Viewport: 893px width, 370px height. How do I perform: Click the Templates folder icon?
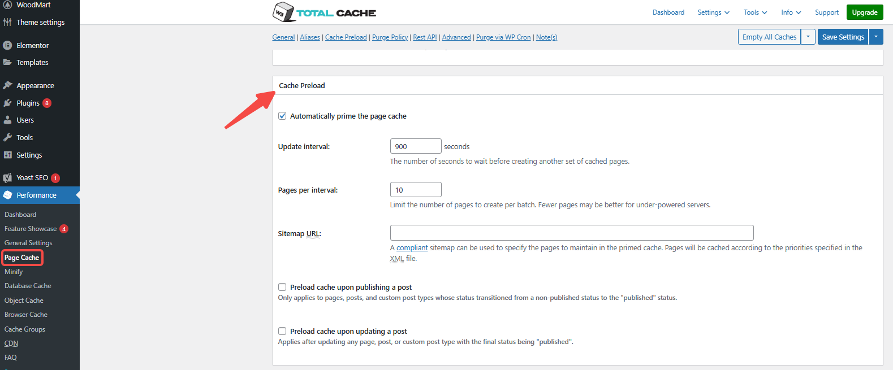point(7,62)
